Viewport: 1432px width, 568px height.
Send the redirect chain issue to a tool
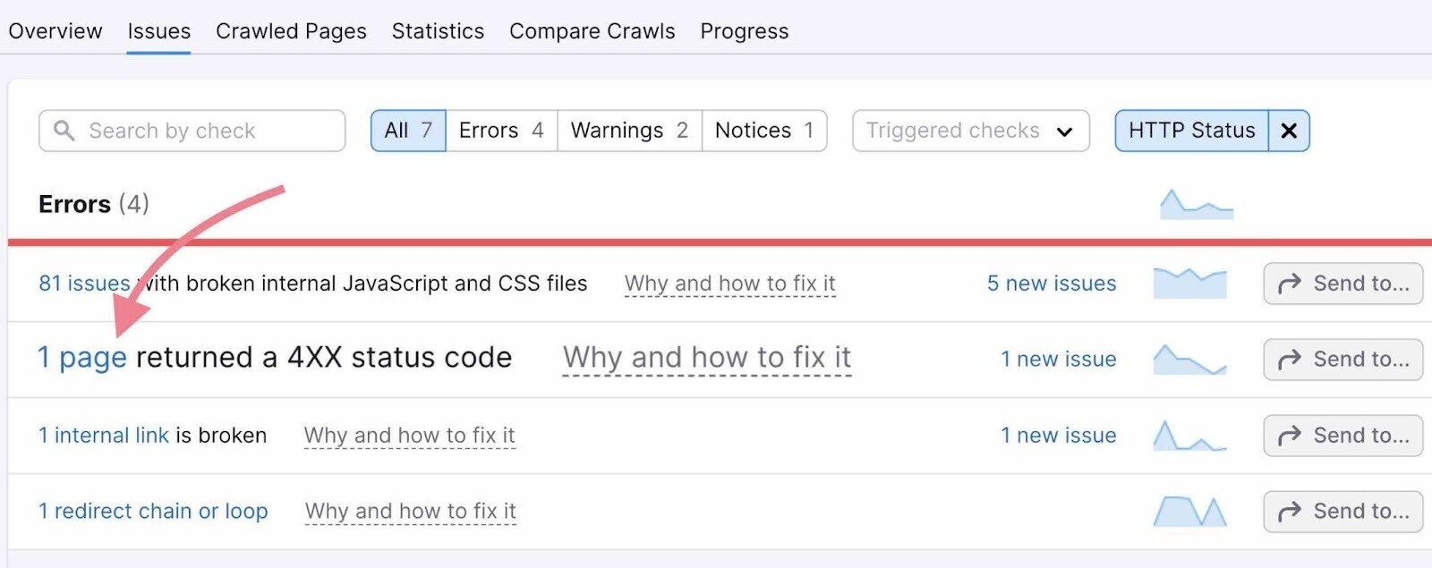point(1342,512)
